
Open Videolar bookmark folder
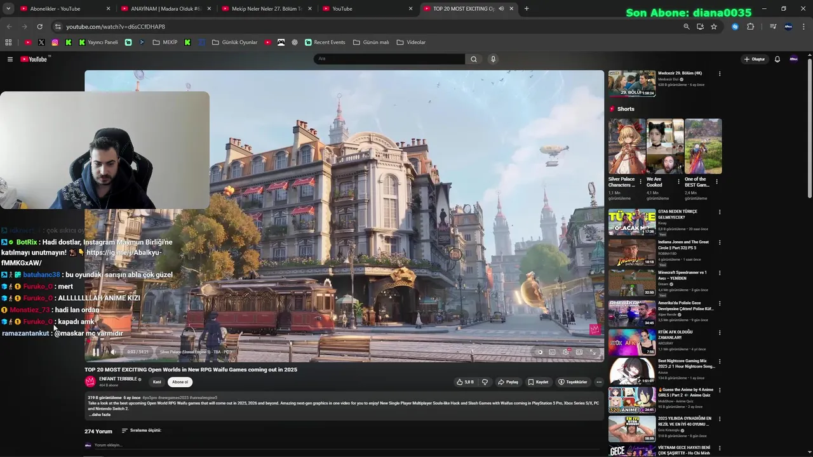tap(411, 43)
